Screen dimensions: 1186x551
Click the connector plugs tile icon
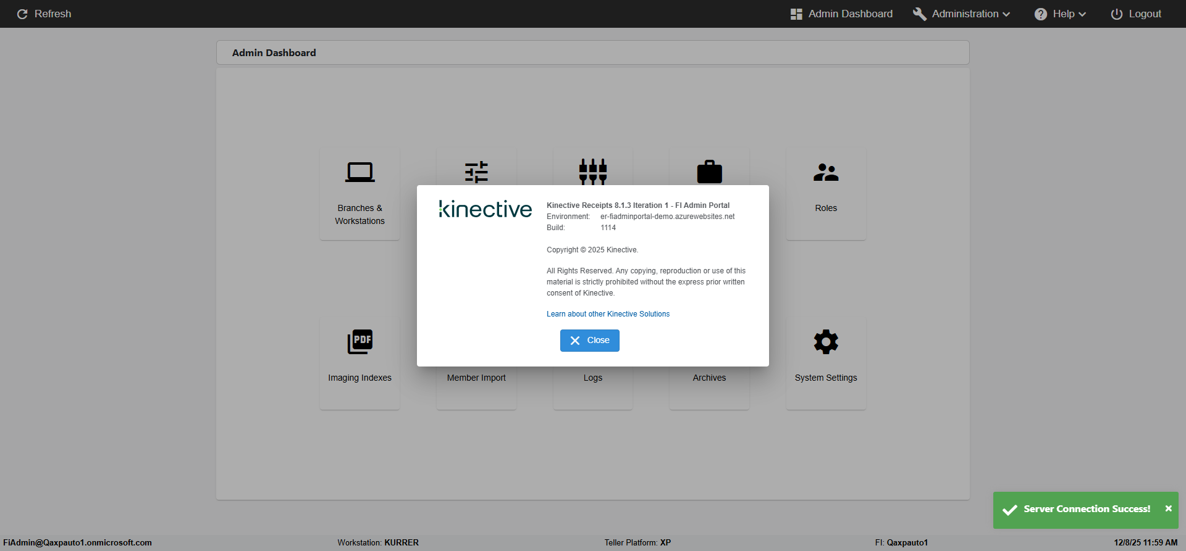pos(593,172)
